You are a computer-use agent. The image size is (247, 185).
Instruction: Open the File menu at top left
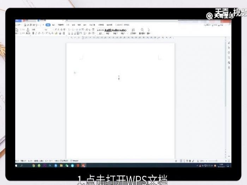(18, 25)
